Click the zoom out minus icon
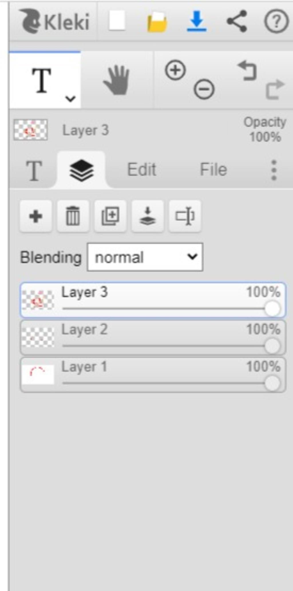 click(204, 89)
